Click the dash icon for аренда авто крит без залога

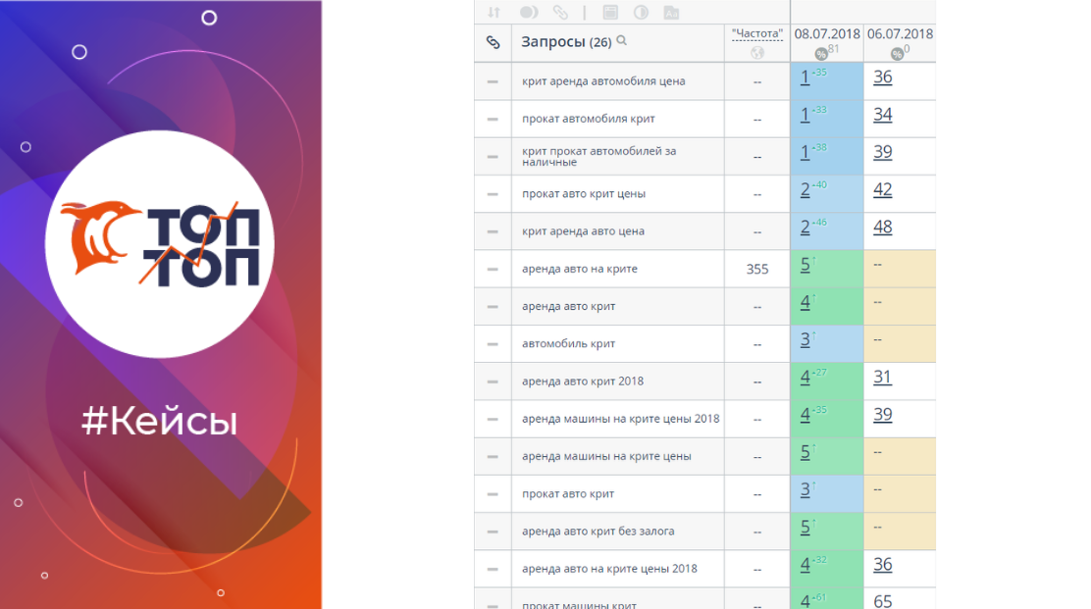[493, 532]
